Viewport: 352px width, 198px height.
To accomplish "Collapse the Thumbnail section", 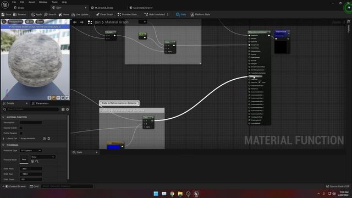I will point(3,145).
